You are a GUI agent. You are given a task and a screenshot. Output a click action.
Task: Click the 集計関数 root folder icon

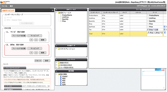(59, 74)
